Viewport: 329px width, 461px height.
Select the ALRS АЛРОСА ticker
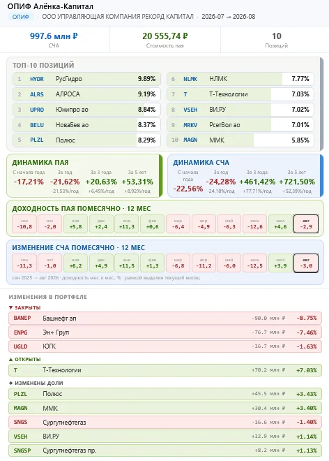(x=37, y=94)
